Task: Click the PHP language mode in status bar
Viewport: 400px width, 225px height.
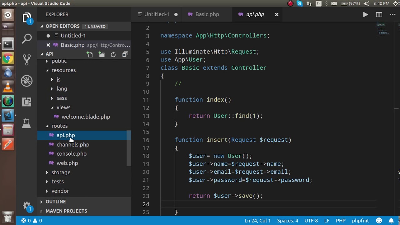Action: click(x=341, y=221)
